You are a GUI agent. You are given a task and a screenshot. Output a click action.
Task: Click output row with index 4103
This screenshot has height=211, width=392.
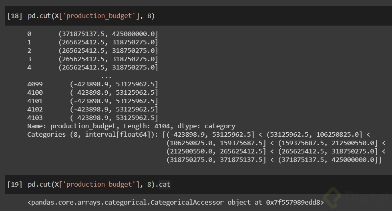(92, 118)
